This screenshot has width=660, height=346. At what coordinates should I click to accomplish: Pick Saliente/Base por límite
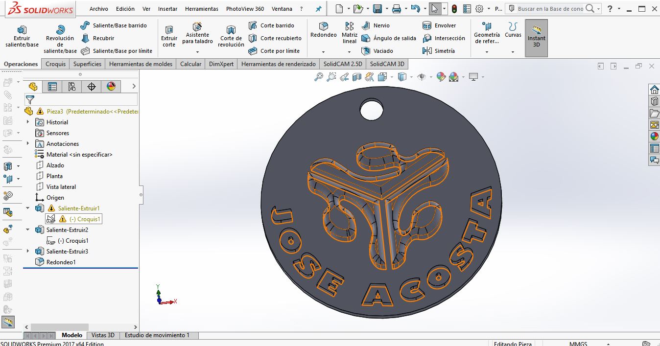point(117,51)
